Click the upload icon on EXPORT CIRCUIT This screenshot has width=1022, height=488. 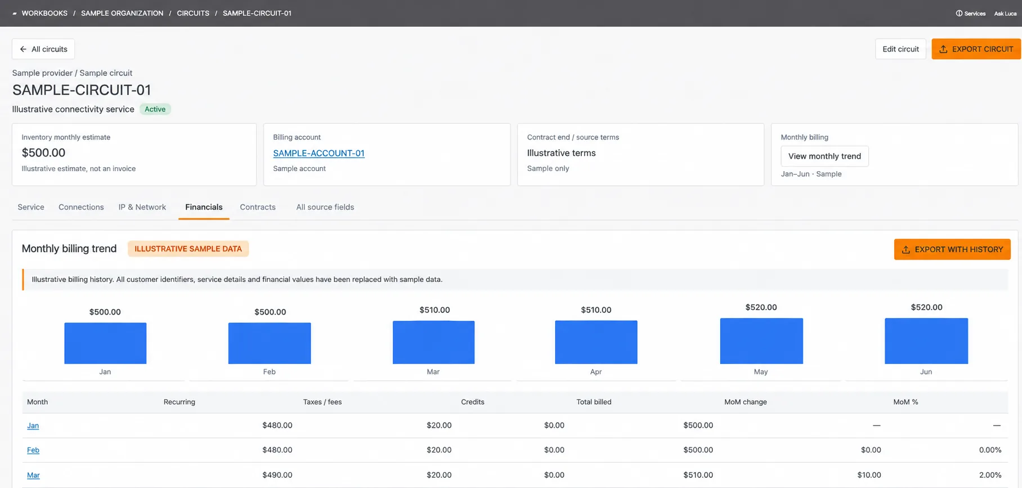(943, 50)
